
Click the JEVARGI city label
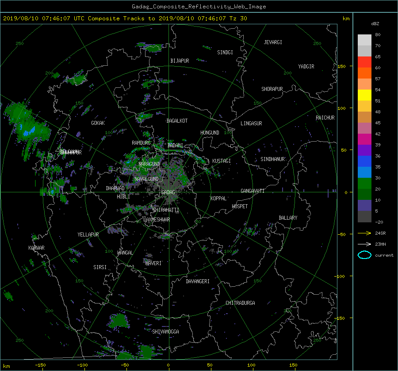click(x=273, y=42)
